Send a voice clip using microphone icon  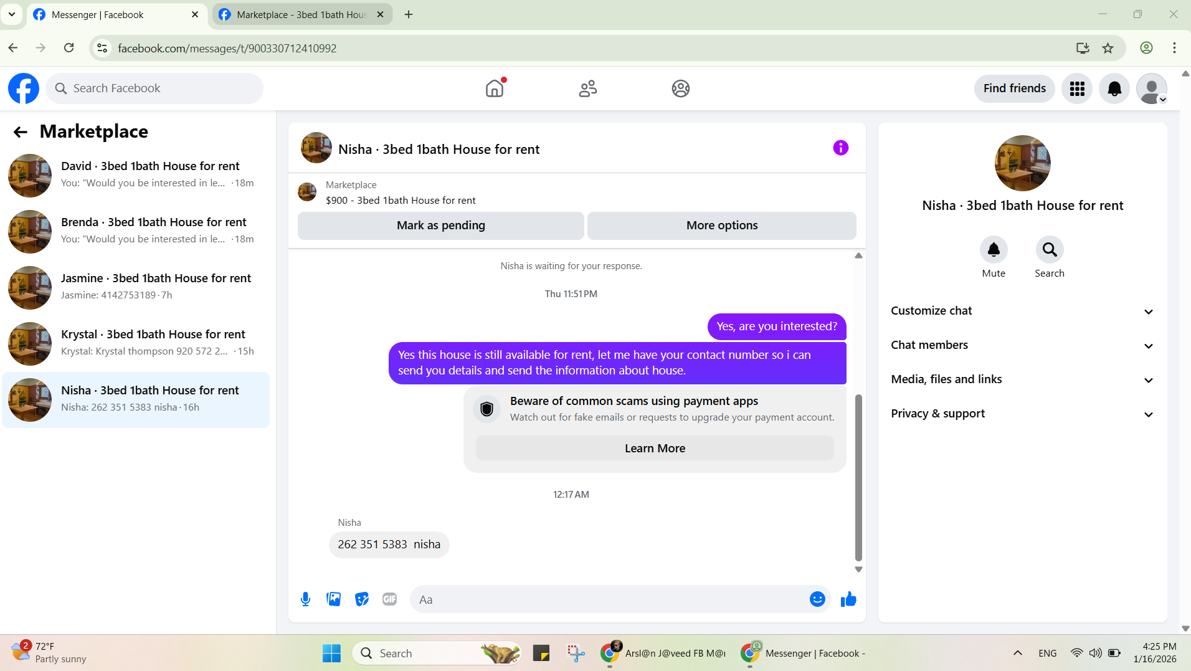305,599
